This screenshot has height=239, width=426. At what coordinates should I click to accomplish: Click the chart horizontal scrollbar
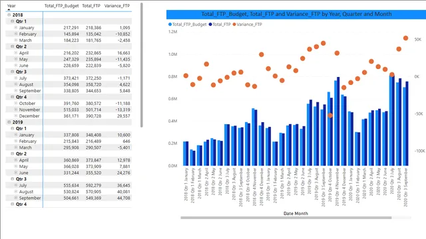click(286, 218)
